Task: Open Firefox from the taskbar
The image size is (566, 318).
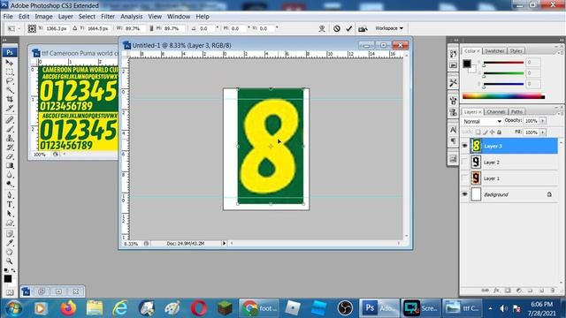Action: [x=68, y=308]
